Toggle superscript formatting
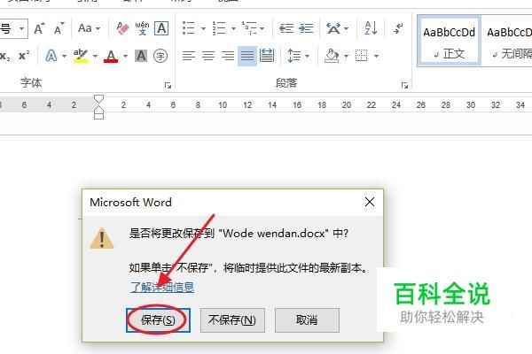Viewport: 532px width, 354px height. tap(24, 56)
